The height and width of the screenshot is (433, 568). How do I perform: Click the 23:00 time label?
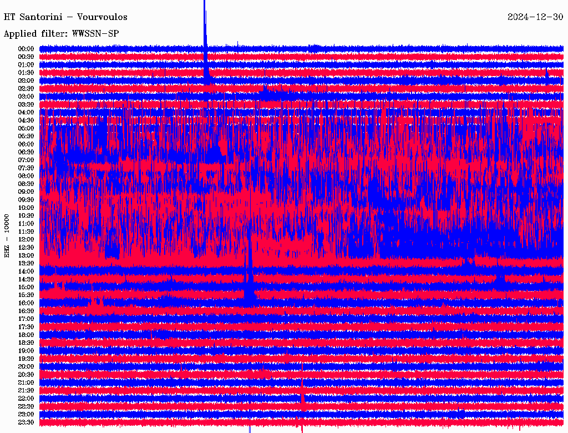click(x=26, y=414)
